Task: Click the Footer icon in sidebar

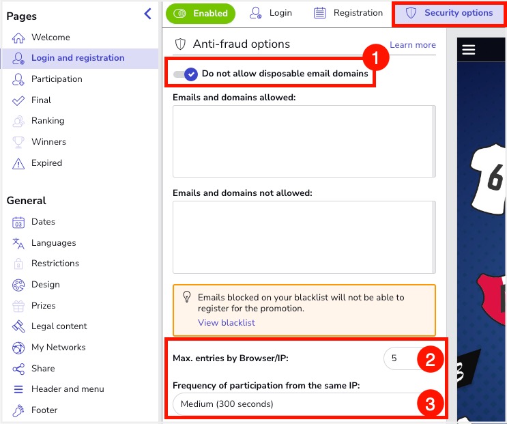Action: [18, 410]
